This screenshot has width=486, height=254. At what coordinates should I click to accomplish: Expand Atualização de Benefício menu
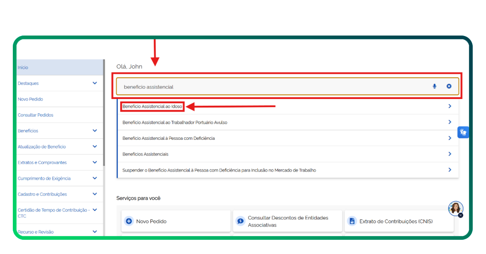pyautogui.click(x=94, y=146)
